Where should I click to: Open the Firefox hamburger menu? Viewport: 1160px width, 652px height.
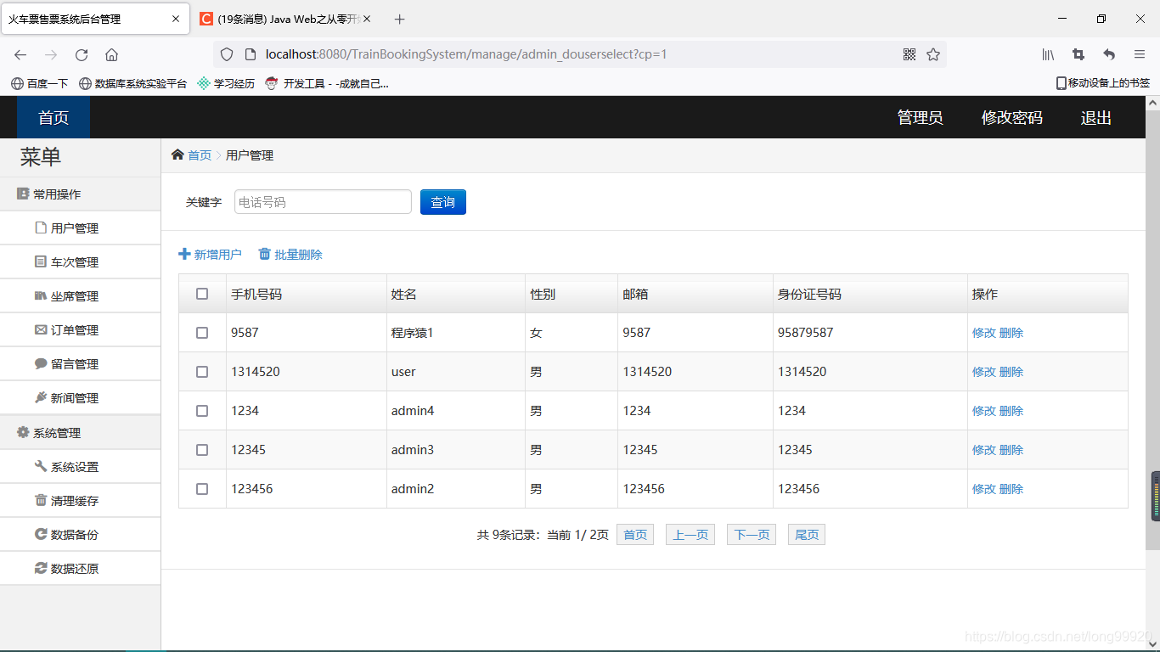click(x=1140, y=54)
